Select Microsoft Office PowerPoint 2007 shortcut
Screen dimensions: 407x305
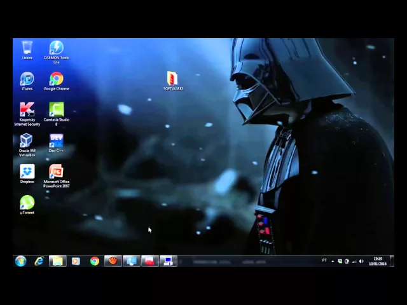[x=57, y=176]
